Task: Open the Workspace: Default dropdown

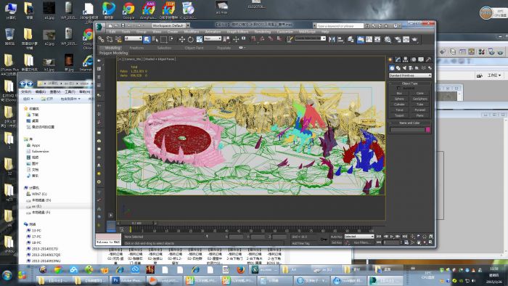Action: coord(171,25)
